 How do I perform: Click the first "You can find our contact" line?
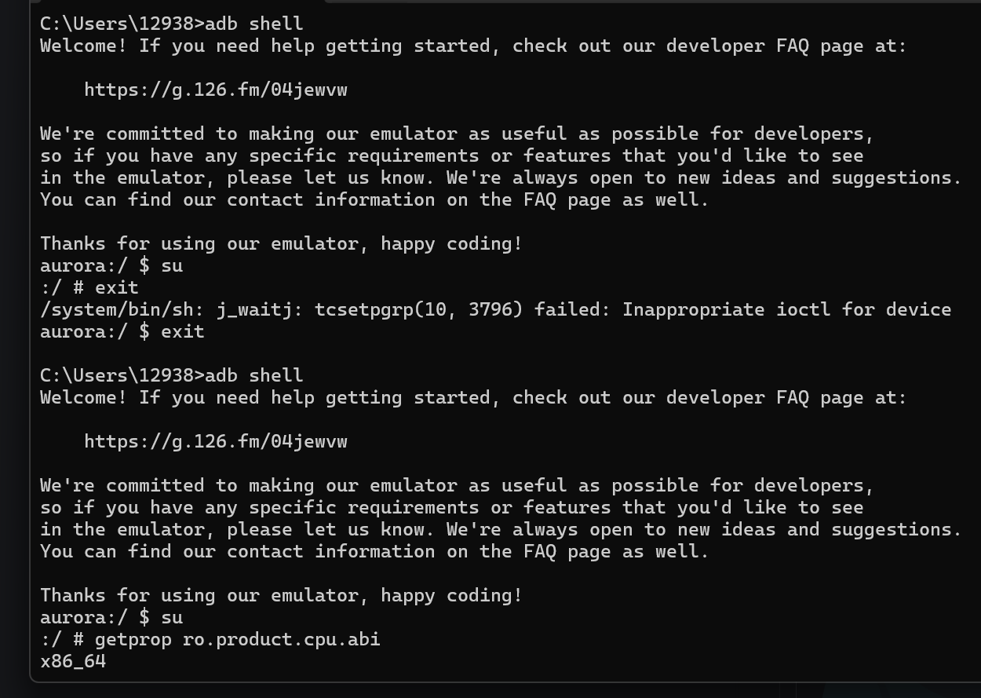pos(374,200)
